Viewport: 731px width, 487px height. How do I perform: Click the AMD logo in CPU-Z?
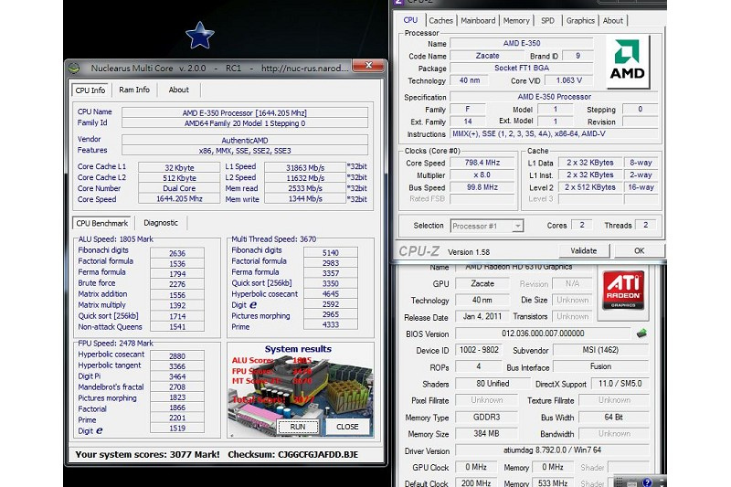pyautogui.click(x=628, y=62)
